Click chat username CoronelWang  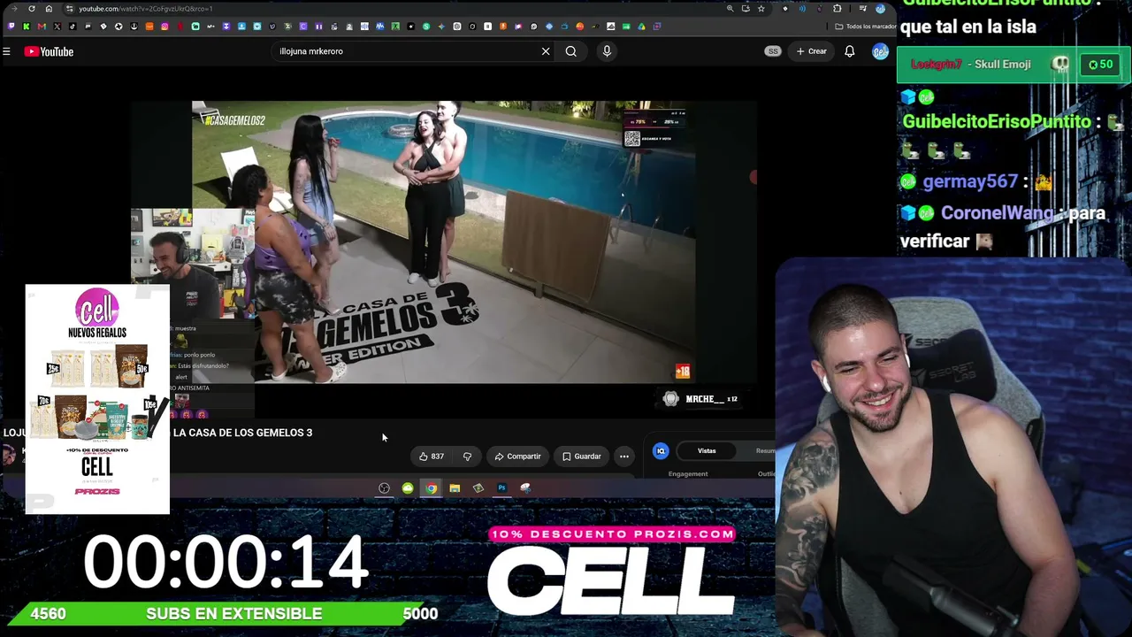coord(998,213)
